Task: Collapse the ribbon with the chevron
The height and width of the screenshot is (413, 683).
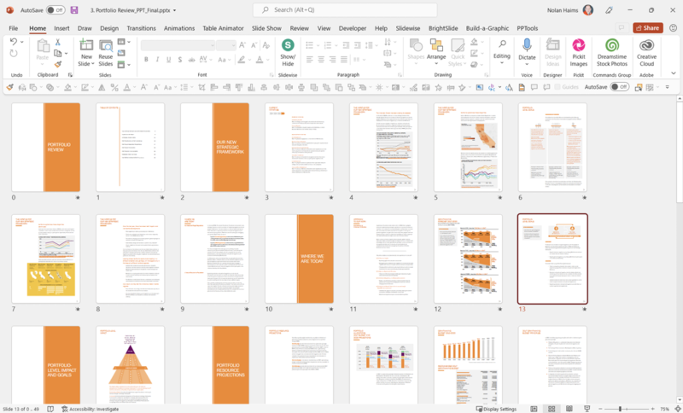Action: click(674, 73)
